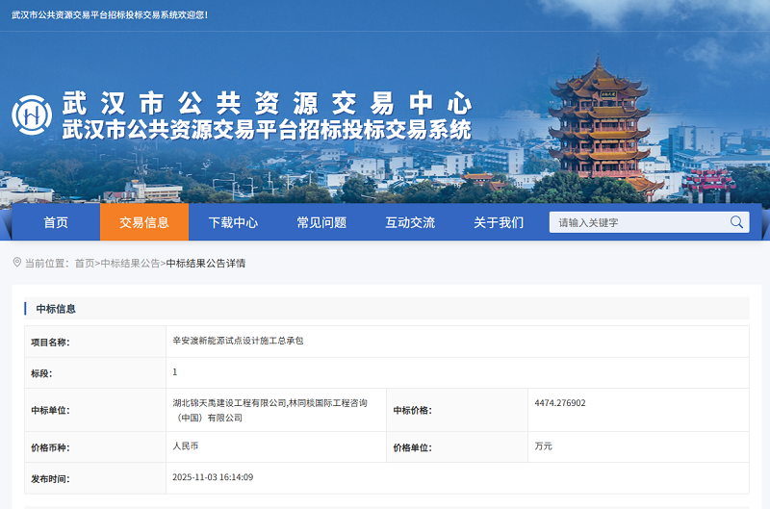Click the 价格单位 label cell
Image resolution: width=770 pixels, height=509 pixels.
coord(457,447)
